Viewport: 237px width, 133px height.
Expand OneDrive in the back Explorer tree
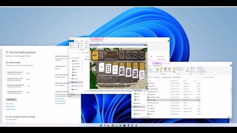pos(70,79)
